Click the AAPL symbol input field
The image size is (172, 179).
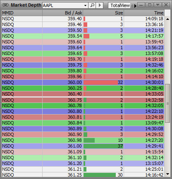point(63,5)
